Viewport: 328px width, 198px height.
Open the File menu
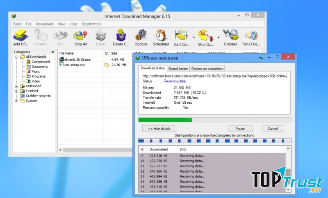pyautogui.click(x=29, y=24)
